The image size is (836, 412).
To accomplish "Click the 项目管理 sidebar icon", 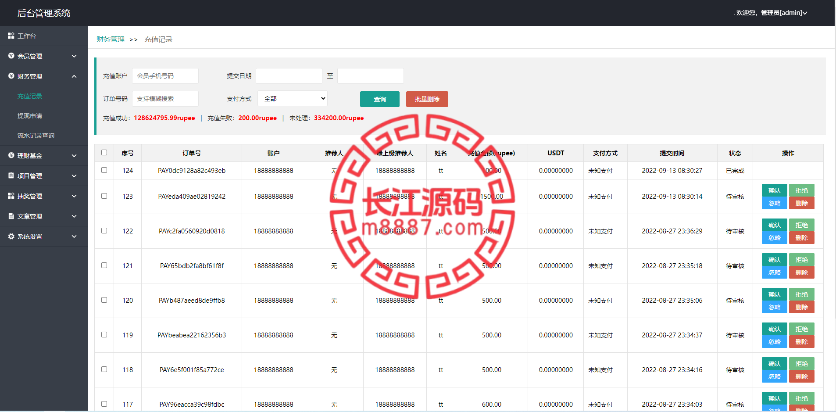I will coord(11,176).
